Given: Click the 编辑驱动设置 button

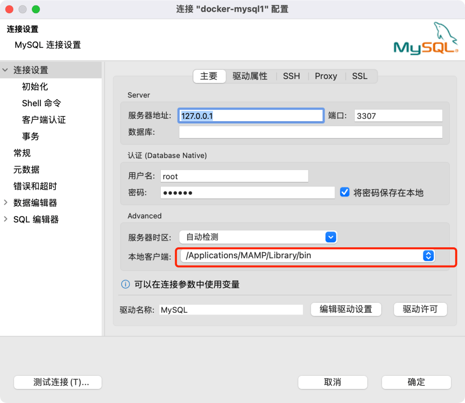Looking at the screenshot, I should [346, 309].
